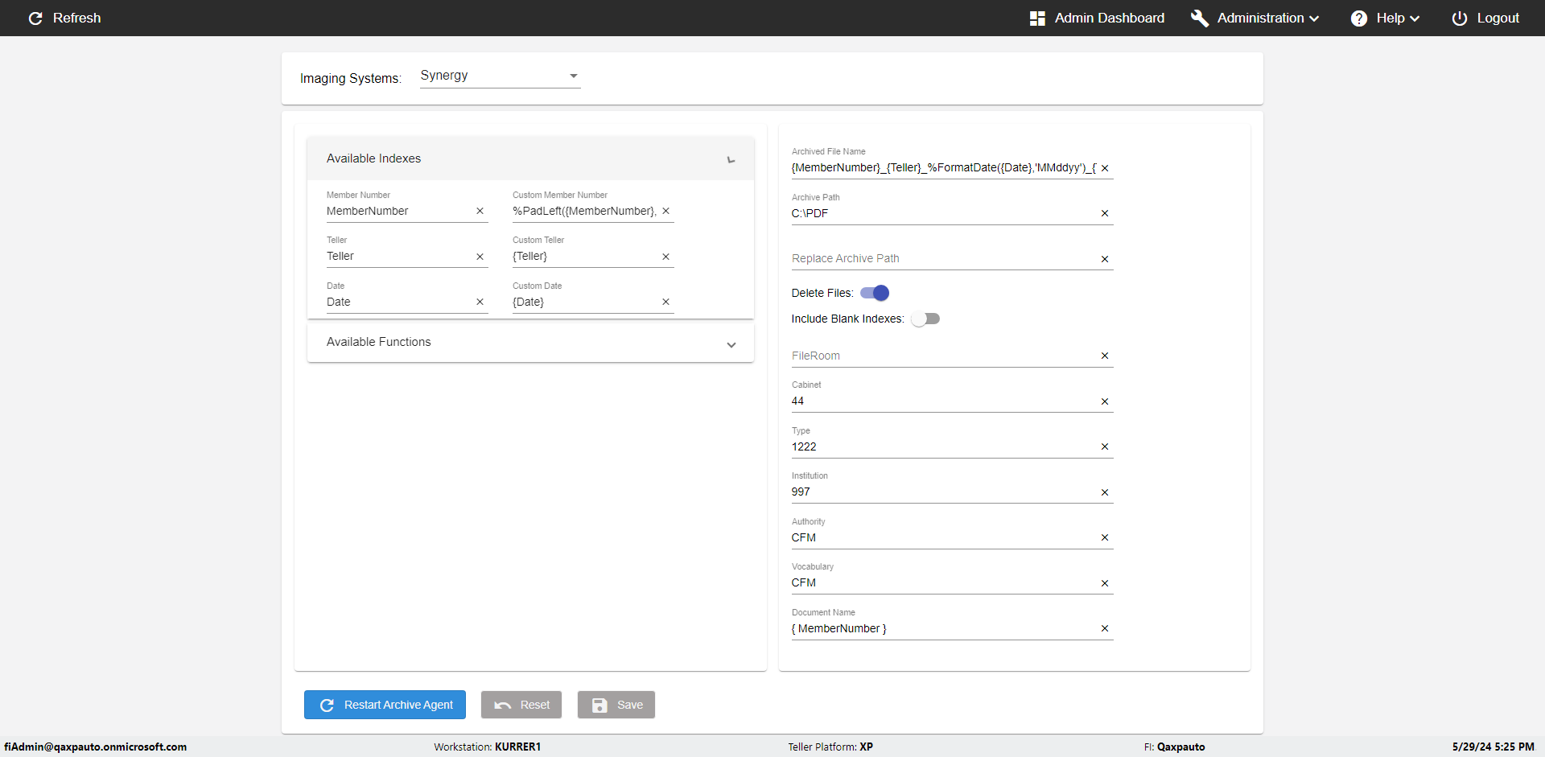Click the Save button
The height and width of the screenshot is (757, 1545).
(x=616, y=705)
